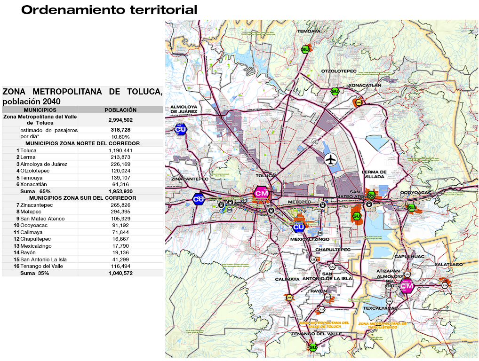
Task: Click the blue CU hexagon below Almoloya de Juárez
Action: tap(180, 129)
